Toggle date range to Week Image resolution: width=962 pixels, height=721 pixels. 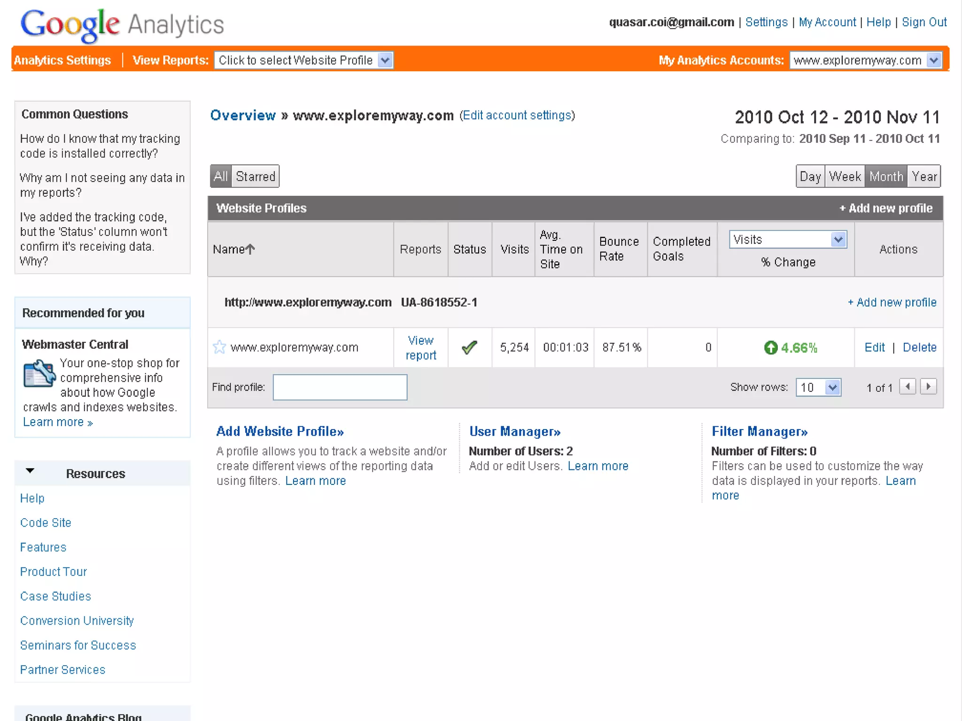coord(845,176)
